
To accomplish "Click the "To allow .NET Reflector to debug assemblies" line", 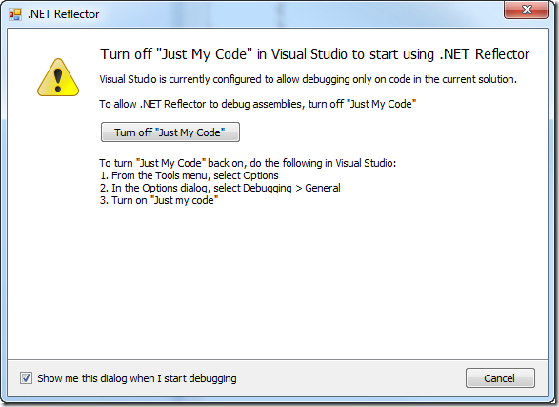I will (x=258, y=104).
